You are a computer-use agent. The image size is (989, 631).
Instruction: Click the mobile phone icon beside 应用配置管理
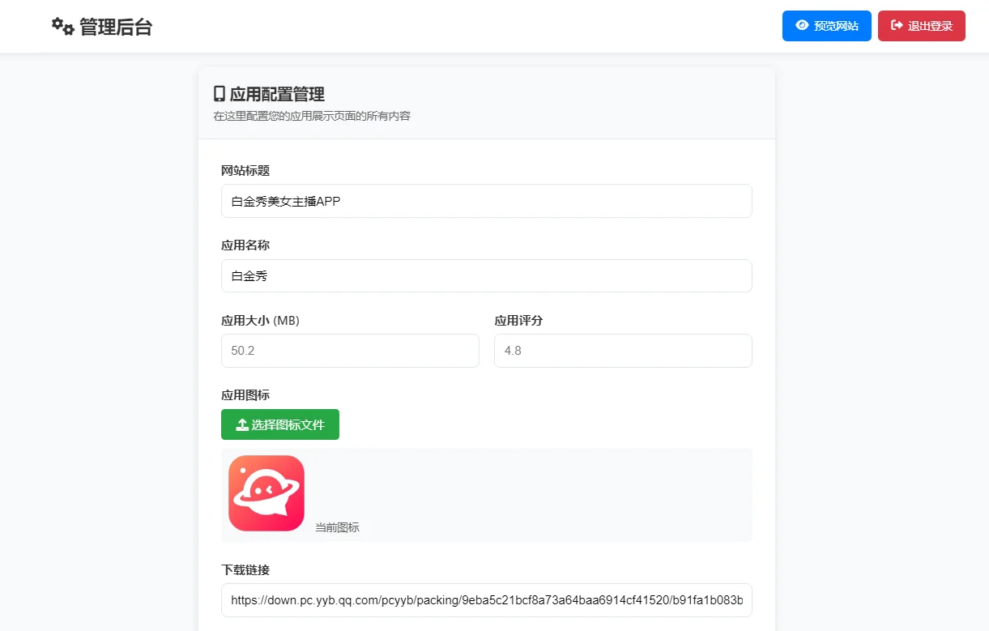220,94
